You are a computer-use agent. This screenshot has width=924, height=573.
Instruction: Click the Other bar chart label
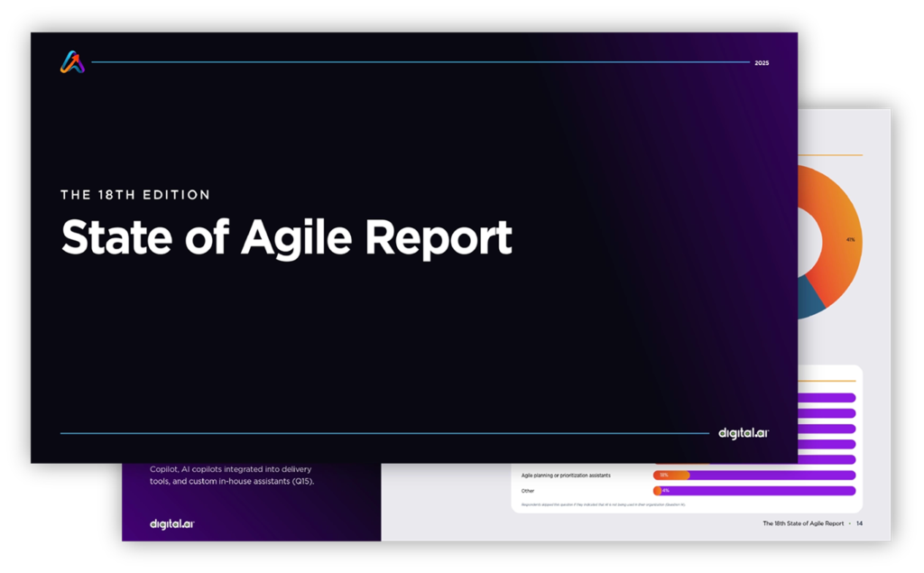tap(528, 491)
